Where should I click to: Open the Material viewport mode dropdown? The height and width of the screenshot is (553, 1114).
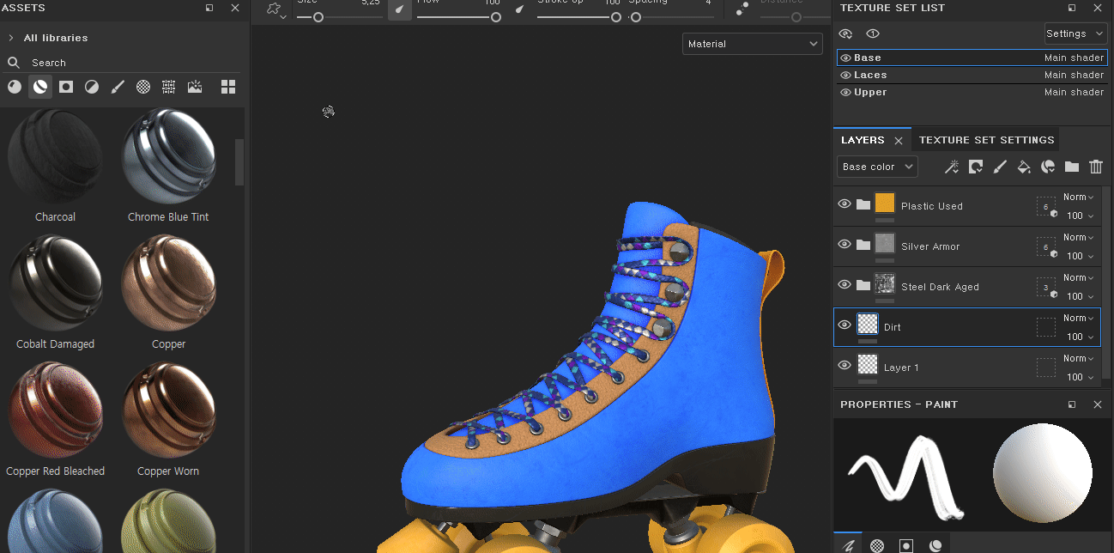tap(753, 44)
